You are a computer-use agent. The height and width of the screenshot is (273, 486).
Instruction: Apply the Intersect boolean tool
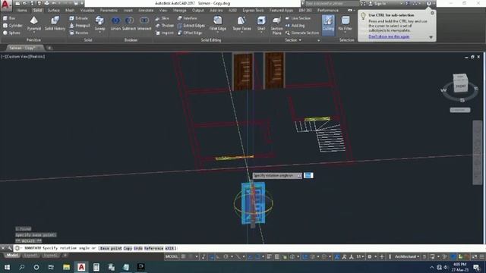[144, 24]
